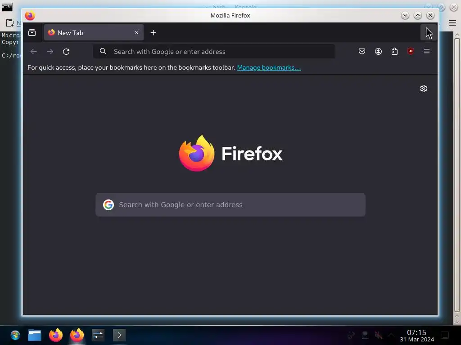Close the Mozilla Firefox window

pyautogui.click(x=430, y=15)
